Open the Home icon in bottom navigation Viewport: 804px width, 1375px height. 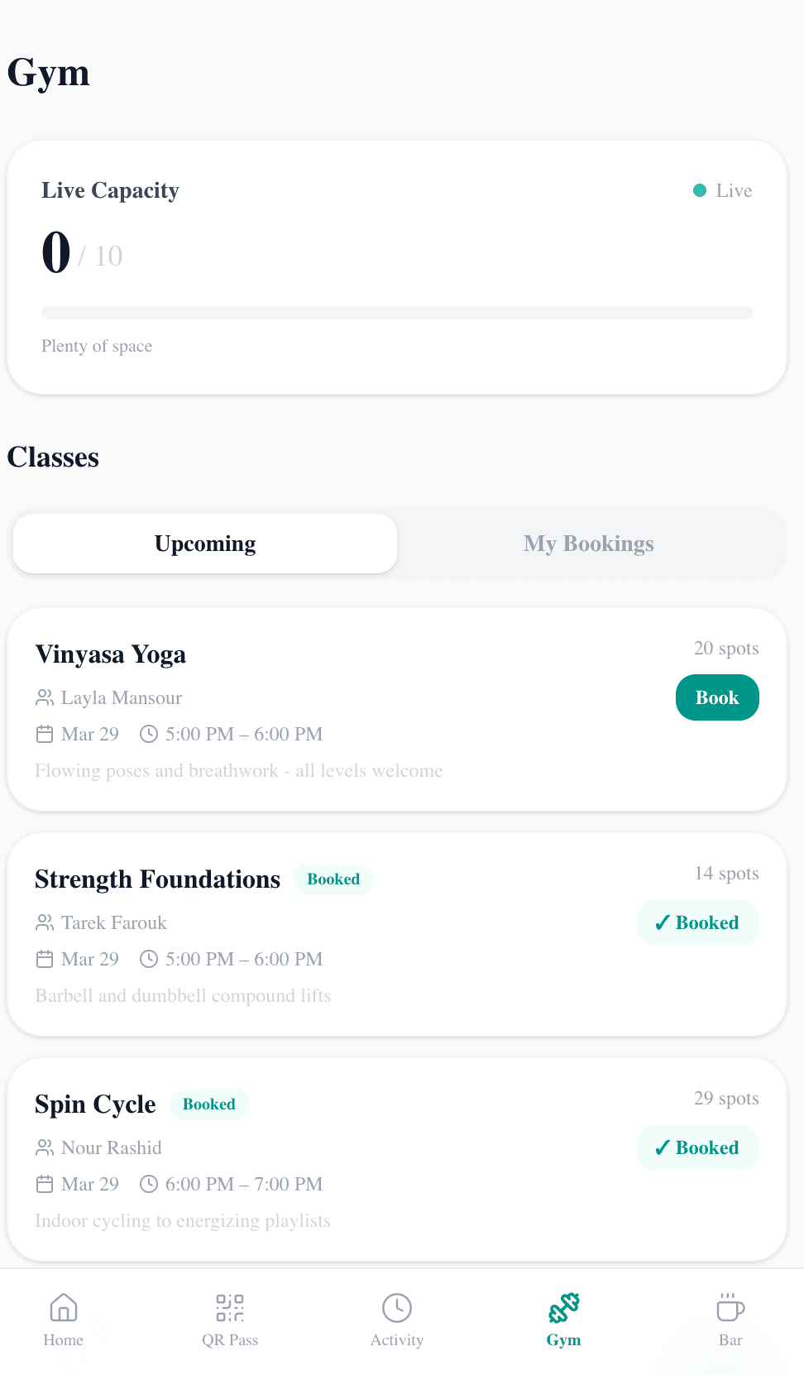64,1308
